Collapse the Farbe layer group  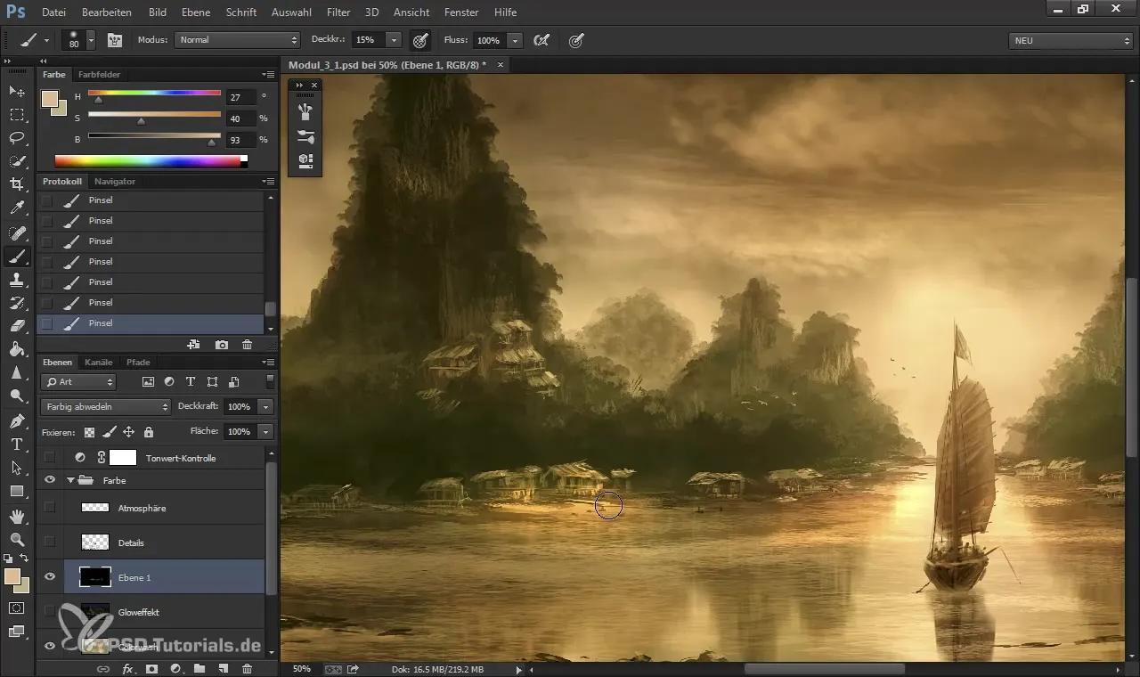tap(70, 480)
